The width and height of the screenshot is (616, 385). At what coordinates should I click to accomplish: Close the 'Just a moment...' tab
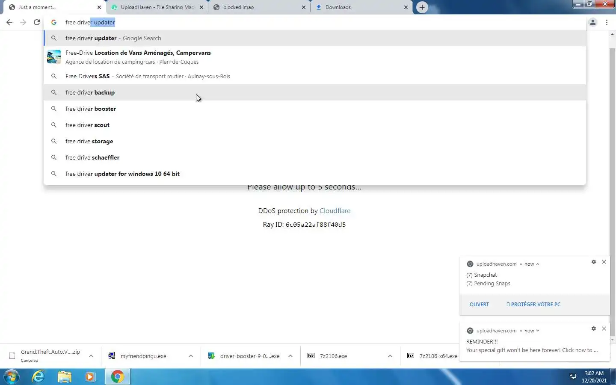(99, 7)
